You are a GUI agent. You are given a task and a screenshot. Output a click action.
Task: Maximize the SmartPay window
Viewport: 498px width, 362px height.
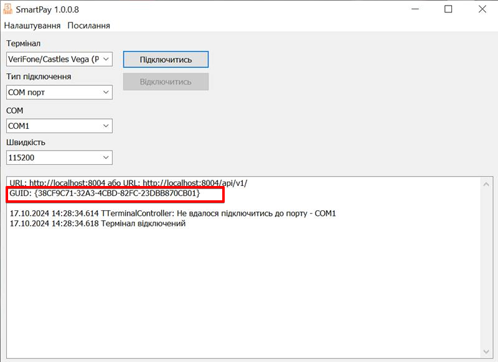tap(448, 9)
